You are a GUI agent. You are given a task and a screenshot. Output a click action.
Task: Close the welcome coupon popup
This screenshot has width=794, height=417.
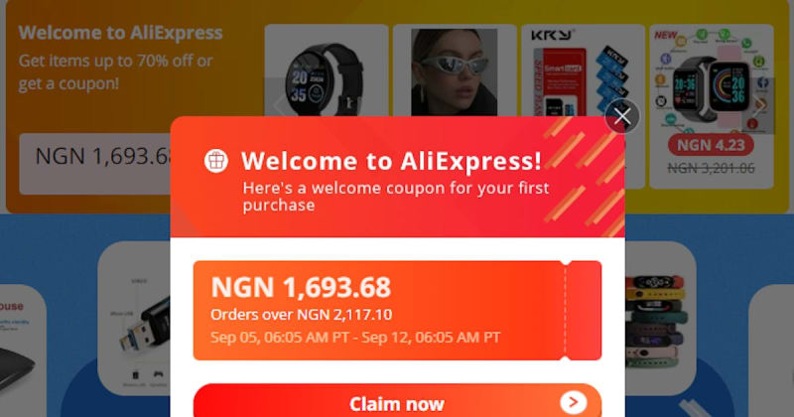coord(622,116)
